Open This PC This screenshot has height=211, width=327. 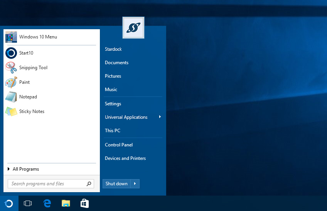[113, 131]
